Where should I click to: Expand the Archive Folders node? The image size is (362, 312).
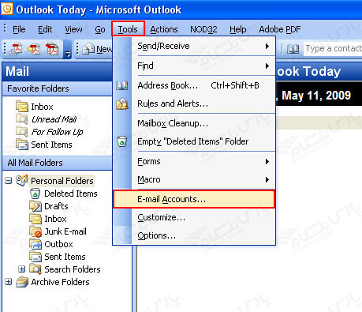tap(9, 282)
